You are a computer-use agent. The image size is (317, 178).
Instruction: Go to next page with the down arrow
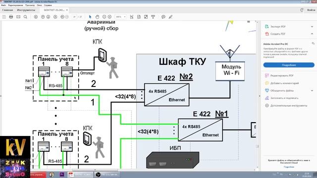(x=49, y=17)
